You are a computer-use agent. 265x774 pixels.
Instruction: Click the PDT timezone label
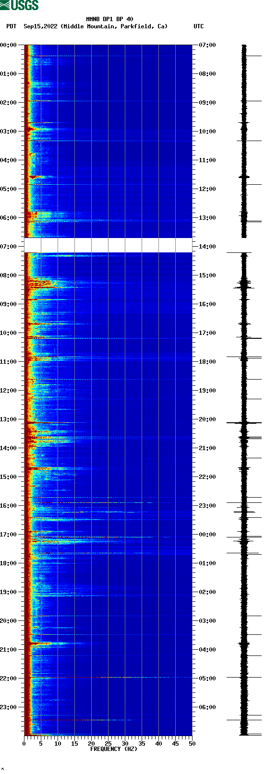[11, 26]
